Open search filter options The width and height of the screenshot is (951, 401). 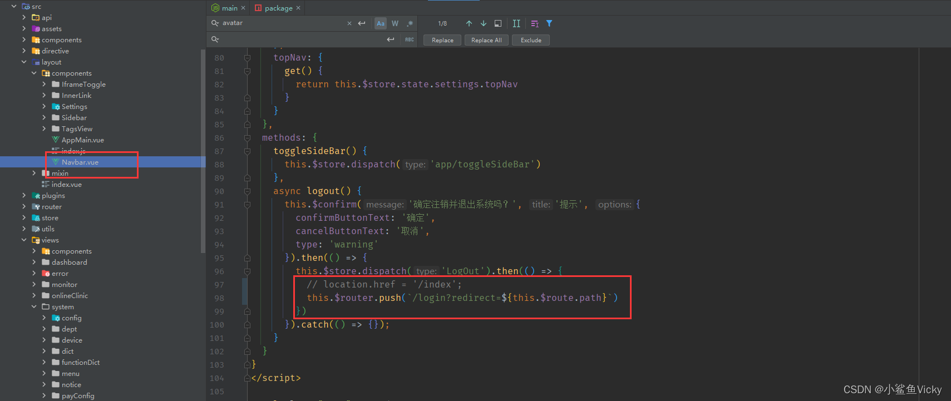[549, 23]
